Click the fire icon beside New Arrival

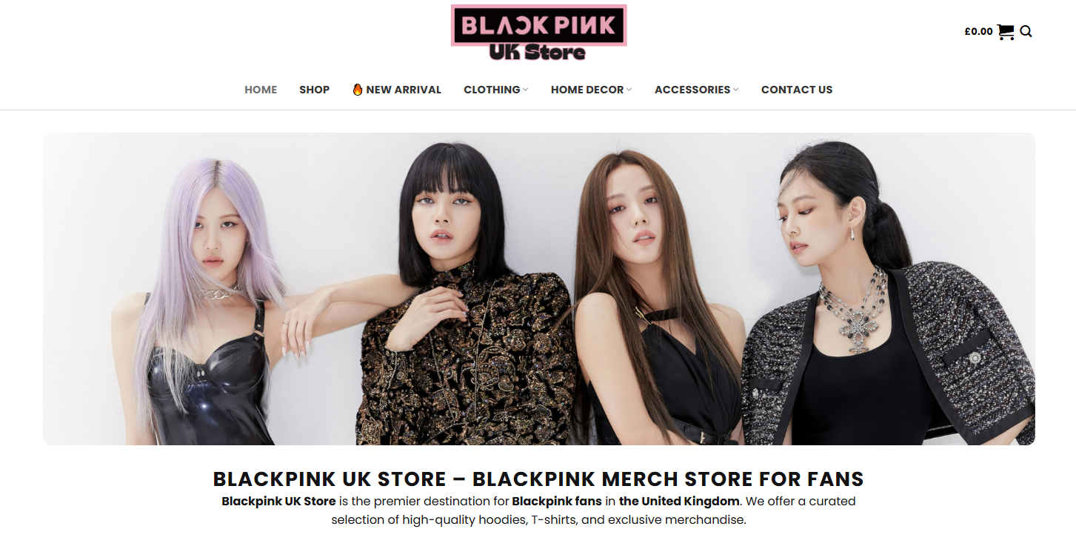pyautogui.click(x=358, y=90)
